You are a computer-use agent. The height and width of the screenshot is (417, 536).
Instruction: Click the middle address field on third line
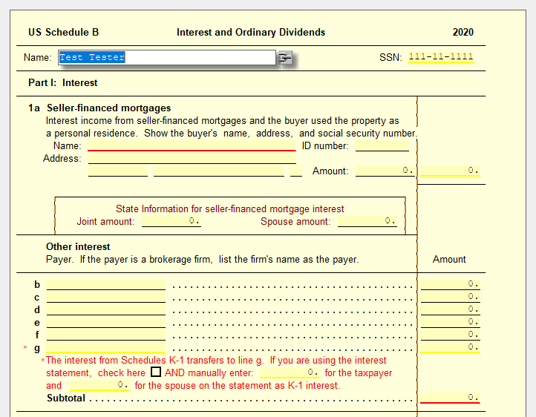point(219,171)
